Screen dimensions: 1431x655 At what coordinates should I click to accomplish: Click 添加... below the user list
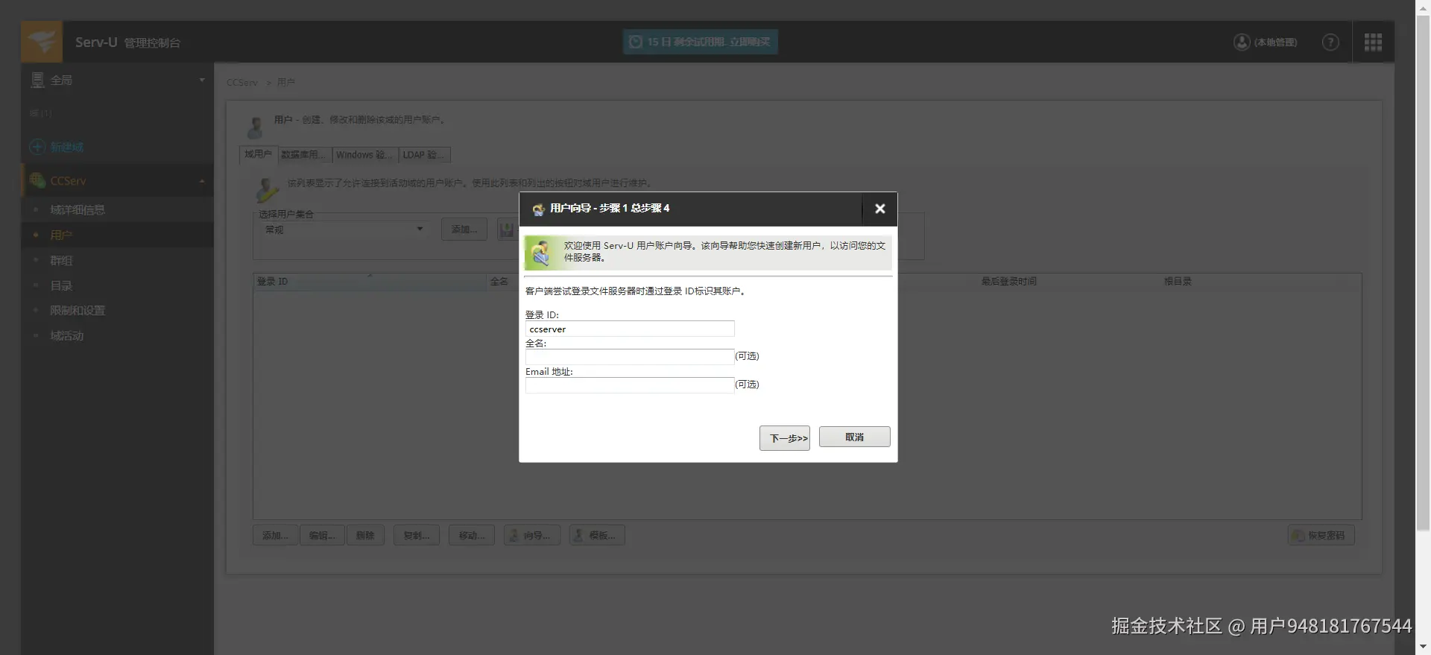click(x=275, y=536)
